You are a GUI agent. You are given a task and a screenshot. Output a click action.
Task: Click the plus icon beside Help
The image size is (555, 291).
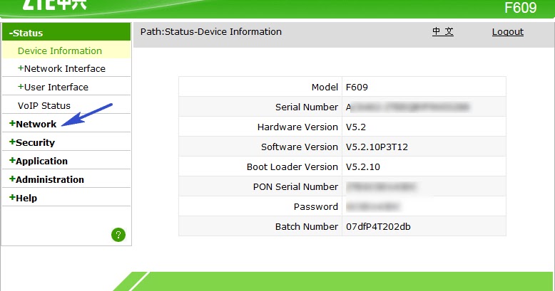12,197
